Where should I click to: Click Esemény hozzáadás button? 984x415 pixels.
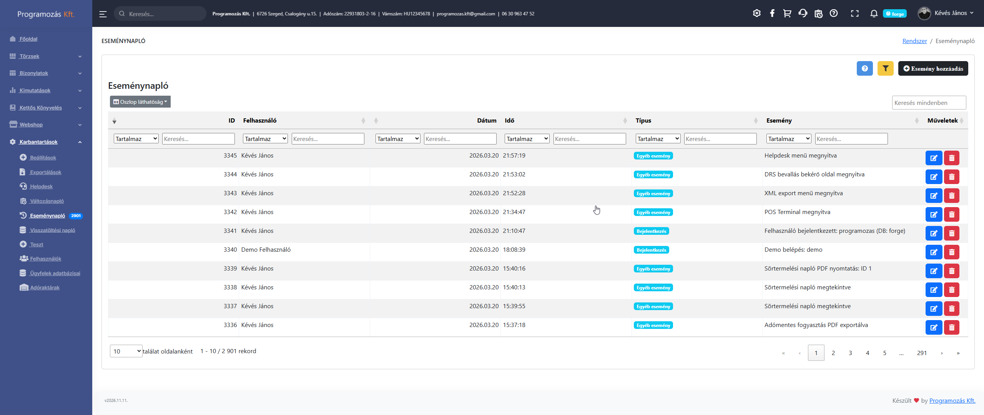coord(933,68)
